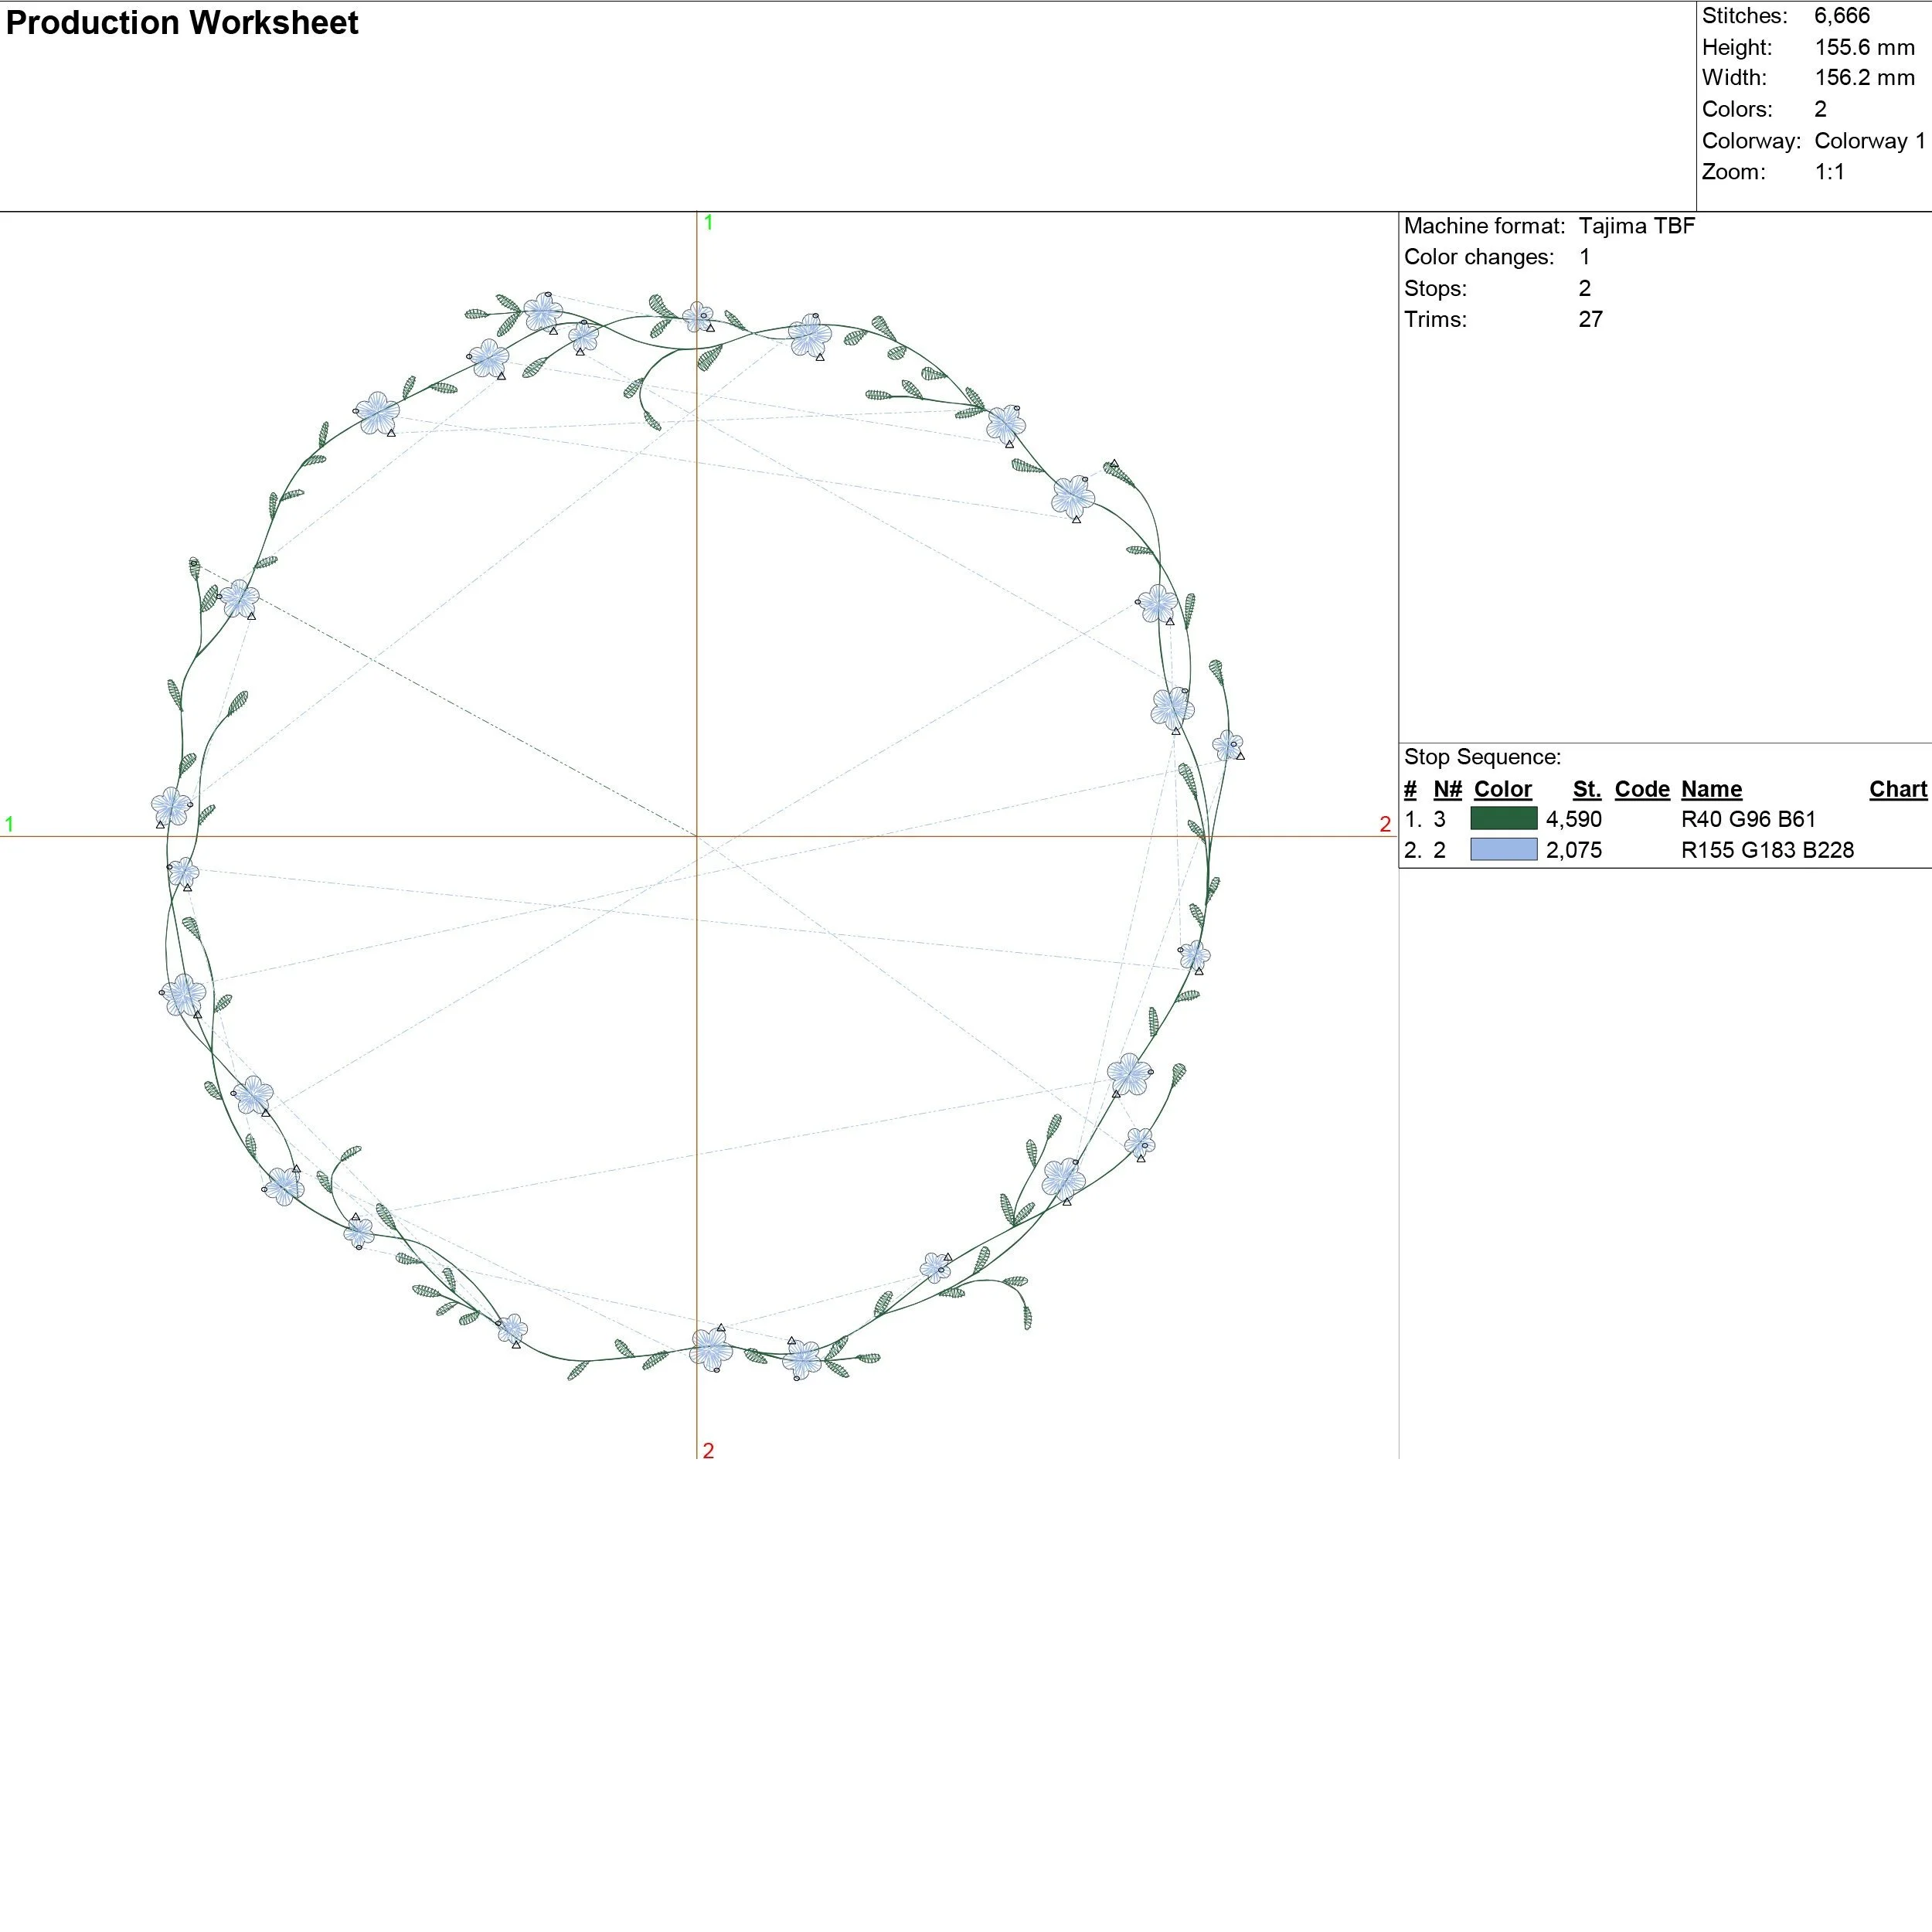Click the underlined Color column header

tap(1502, 789)
